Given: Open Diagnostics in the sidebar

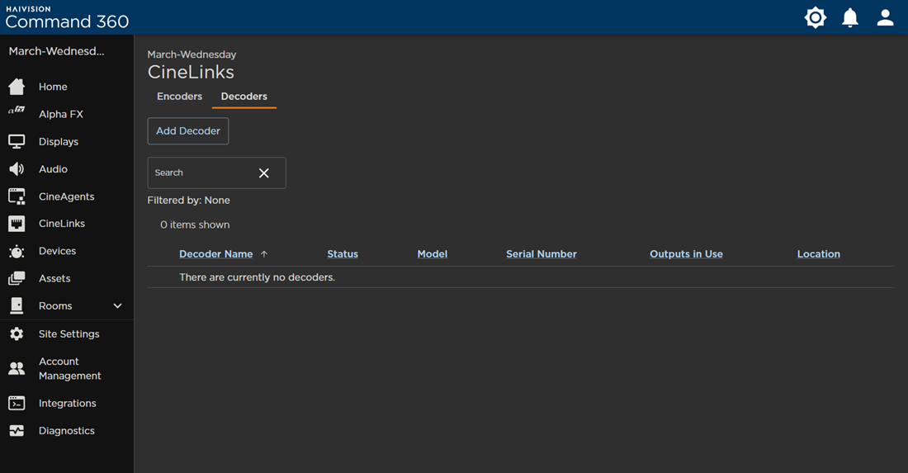Looking at the screenshot, I should pos(67,431).
